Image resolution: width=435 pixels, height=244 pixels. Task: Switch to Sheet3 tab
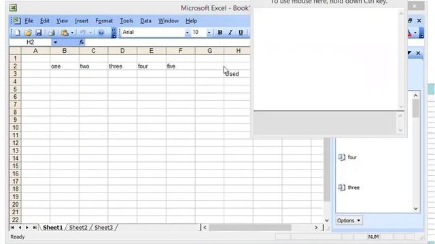point(103,228)
